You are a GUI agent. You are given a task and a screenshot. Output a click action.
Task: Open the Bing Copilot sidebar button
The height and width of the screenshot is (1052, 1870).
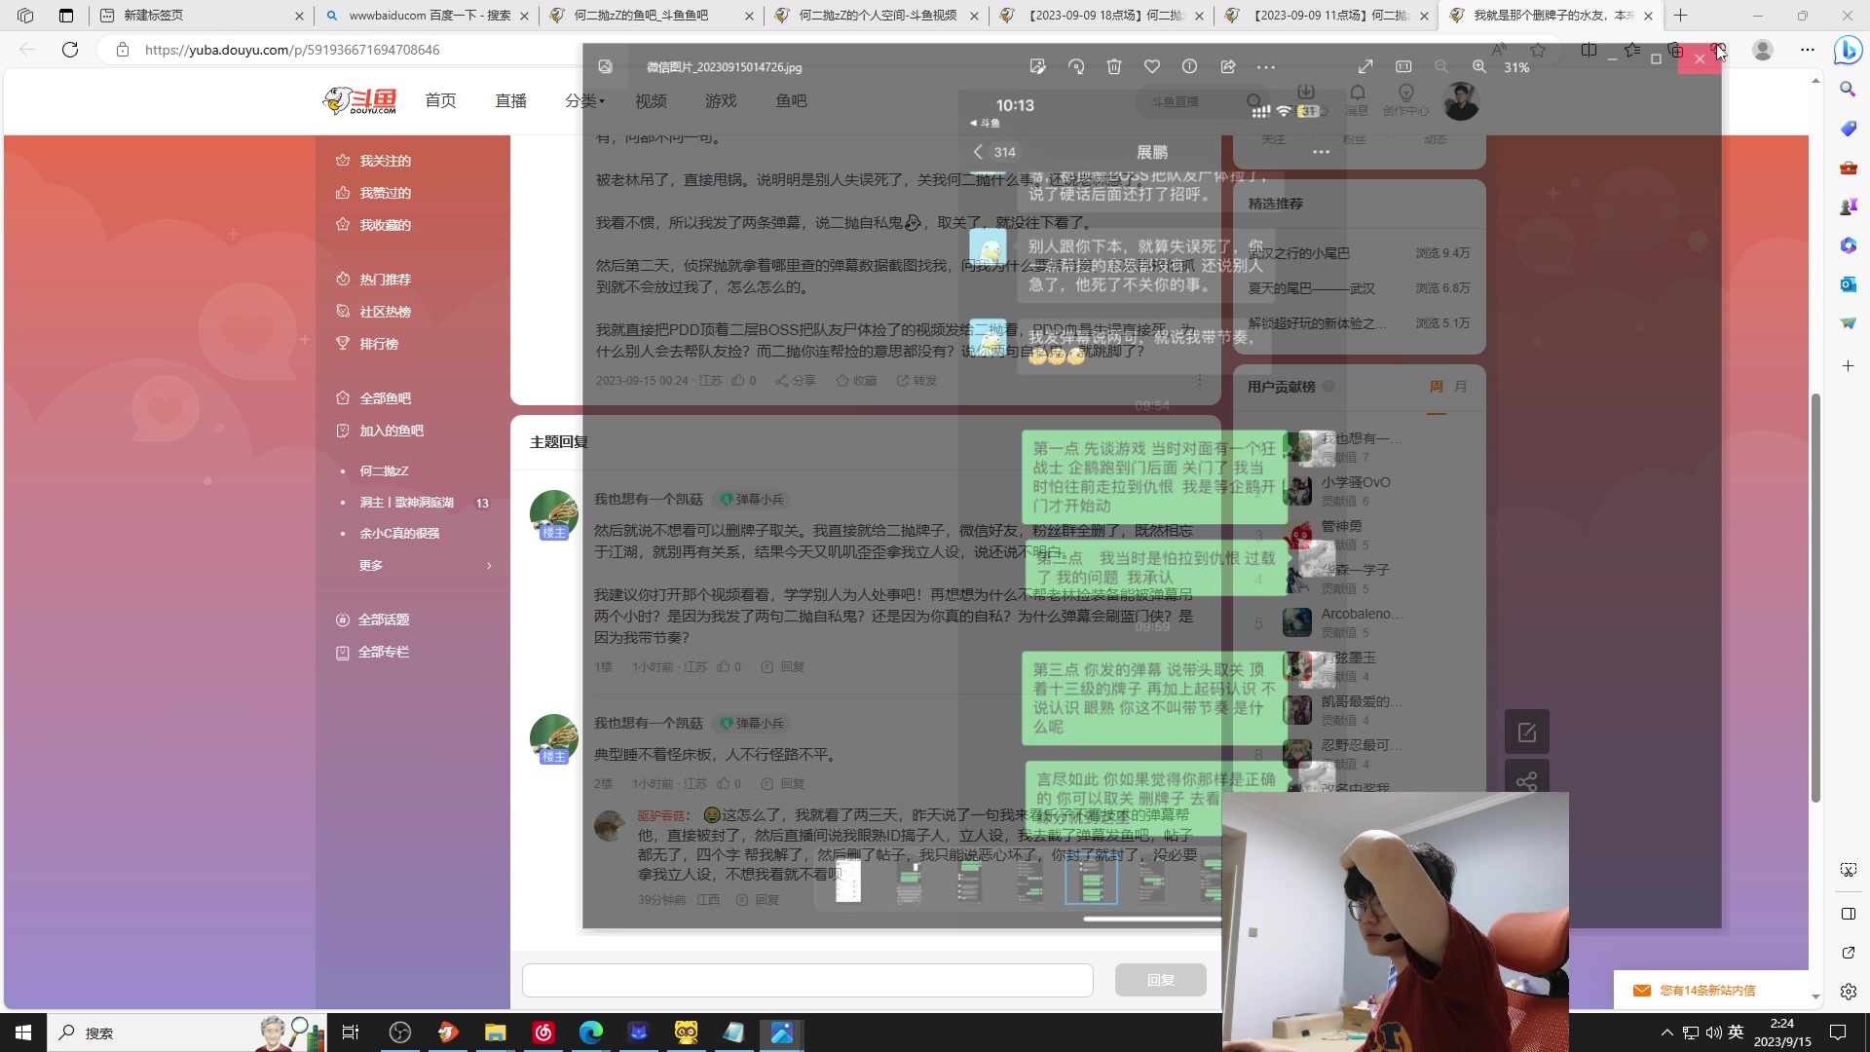pyautogui.click(x=1848, y=50)
